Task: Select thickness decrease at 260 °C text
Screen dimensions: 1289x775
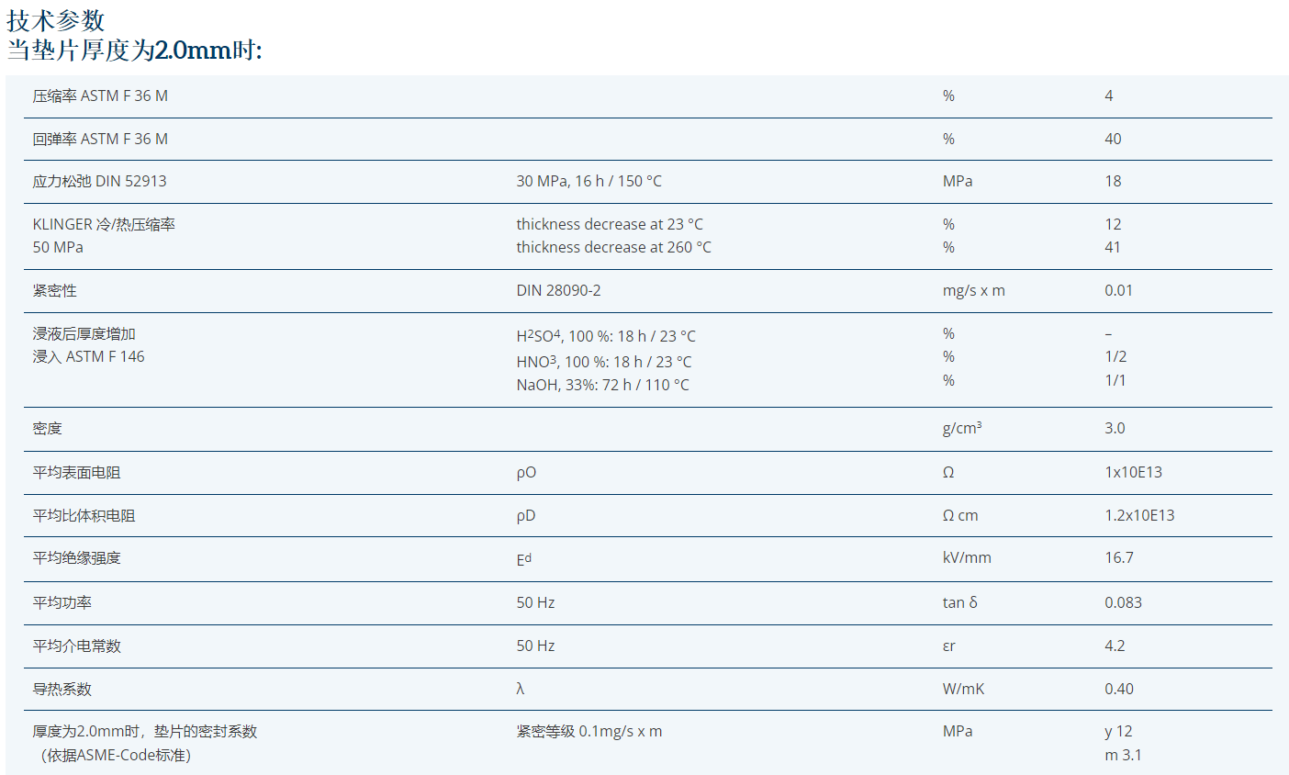Action: (x=613, y=247)
